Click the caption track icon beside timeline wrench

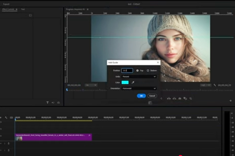click(x=11, y=118)
